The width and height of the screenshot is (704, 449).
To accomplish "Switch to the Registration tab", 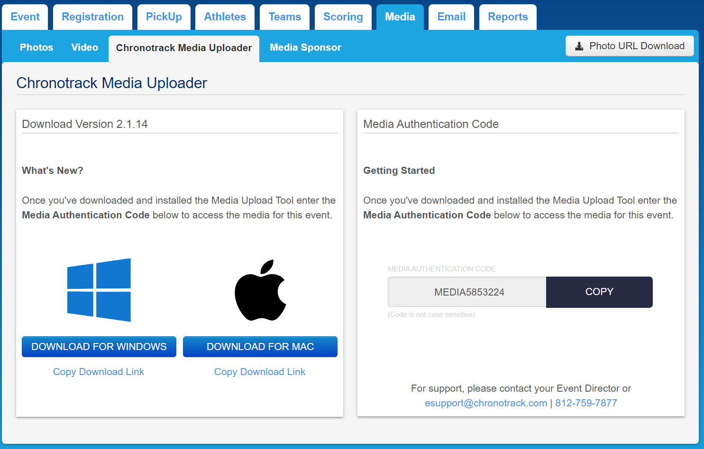I will [92, 17].
